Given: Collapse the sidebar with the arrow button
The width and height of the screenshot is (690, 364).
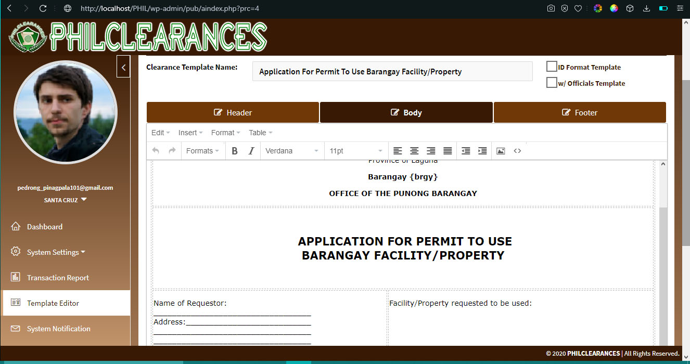Looking at the screenshot, I should pyautogui.click(x=123, y=67).
